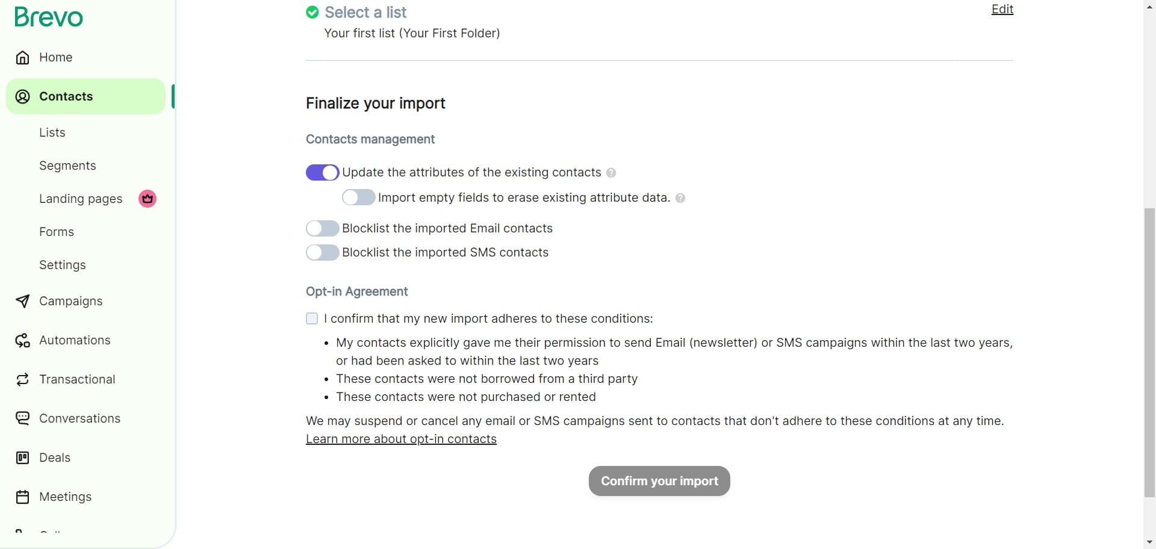Go to contact Settings
The image size is (1156, 549).
point(62,265)
